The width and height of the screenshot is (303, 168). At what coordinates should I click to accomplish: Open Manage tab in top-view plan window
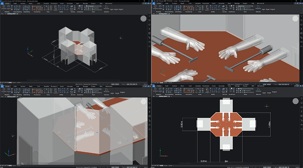coord(237,86)
